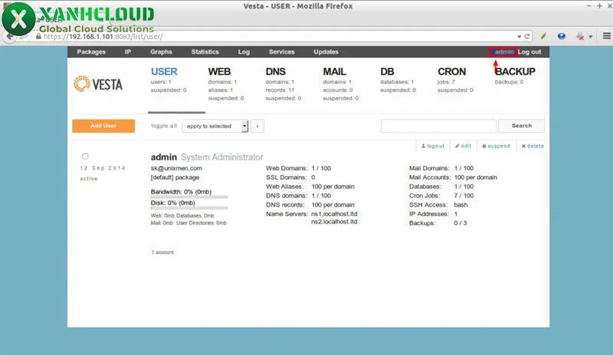The image size is (613, 355).
Task: Click the Backups '0 / 3' value
Action: pos(461,223)
